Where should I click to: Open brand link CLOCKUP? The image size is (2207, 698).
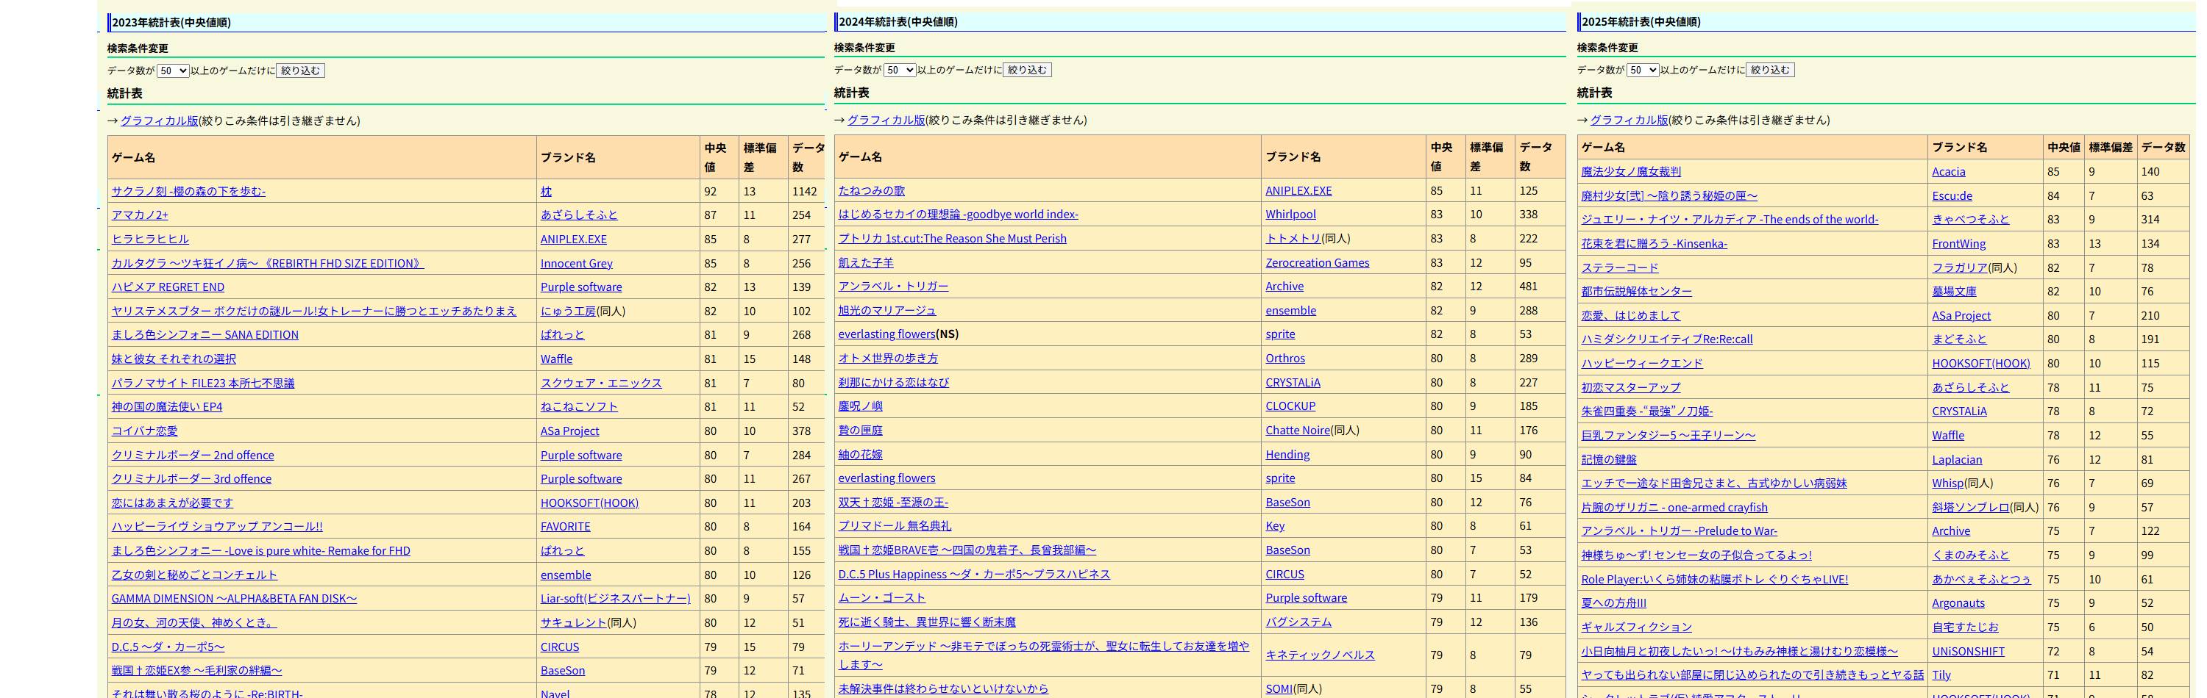pyautogui.click(x=1290, y=406)
